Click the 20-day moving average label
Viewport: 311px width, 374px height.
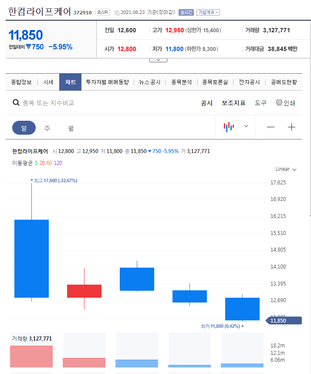click(x=42, y=163)
